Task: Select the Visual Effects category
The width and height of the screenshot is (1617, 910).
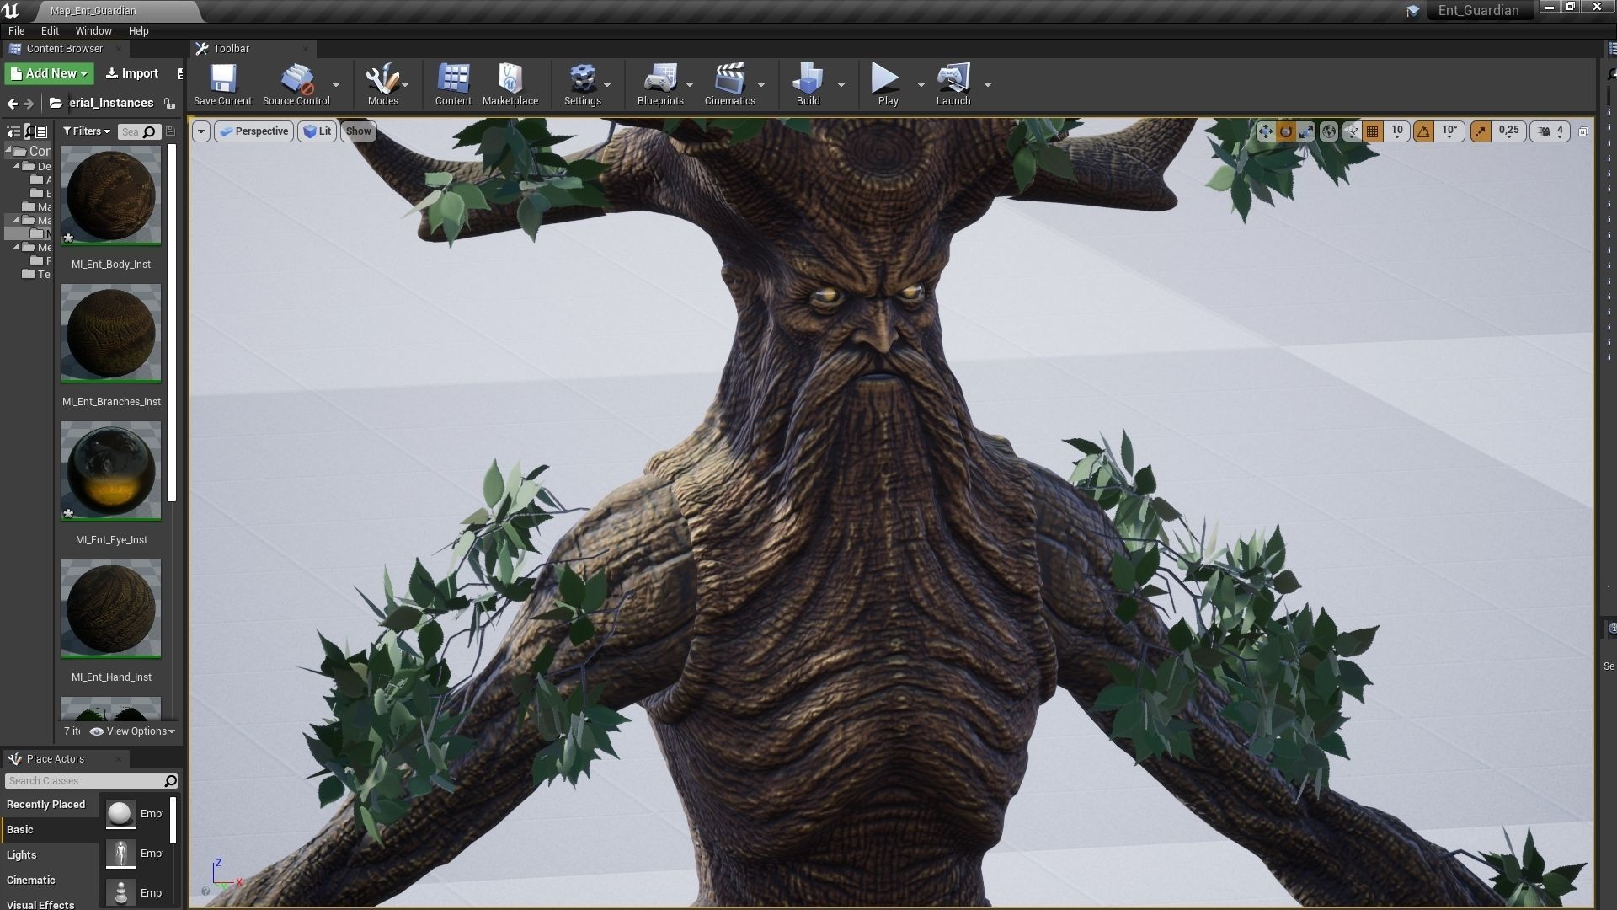Action: 49,903
